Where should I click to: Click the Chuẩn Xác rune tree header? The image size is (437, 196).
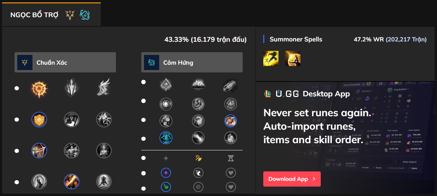(65, 63)
